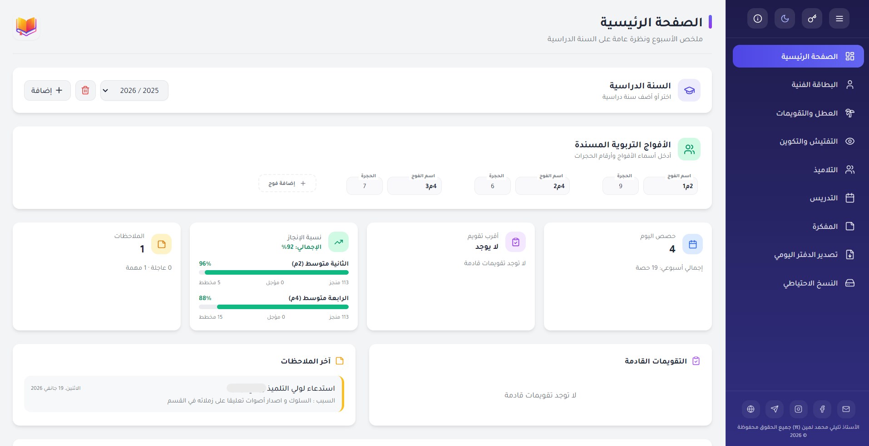Click the Telegram paper-plane icon in footer
Screen dimensions: 869x446
pos(775,409)
